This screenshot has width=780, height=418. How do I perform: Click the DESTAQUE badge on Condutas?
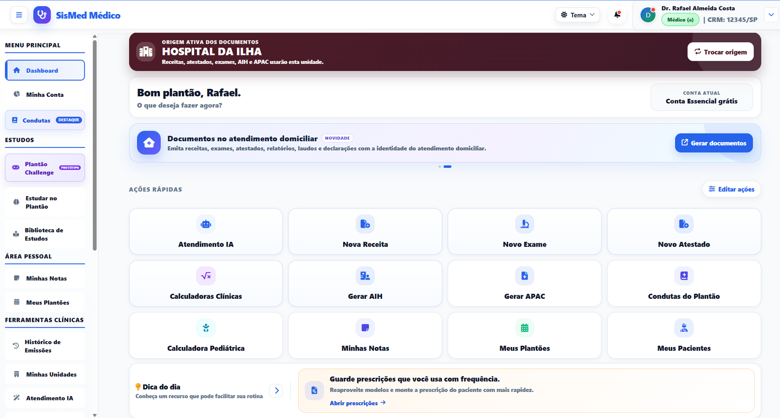tap(69, 120)
